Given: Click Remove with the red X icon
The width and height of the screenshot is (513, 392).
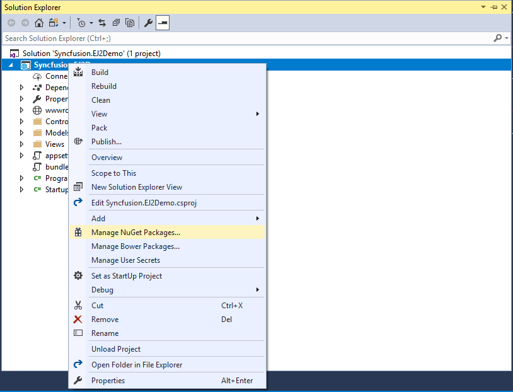Looking at the screenshot, I should coord(105,319).
